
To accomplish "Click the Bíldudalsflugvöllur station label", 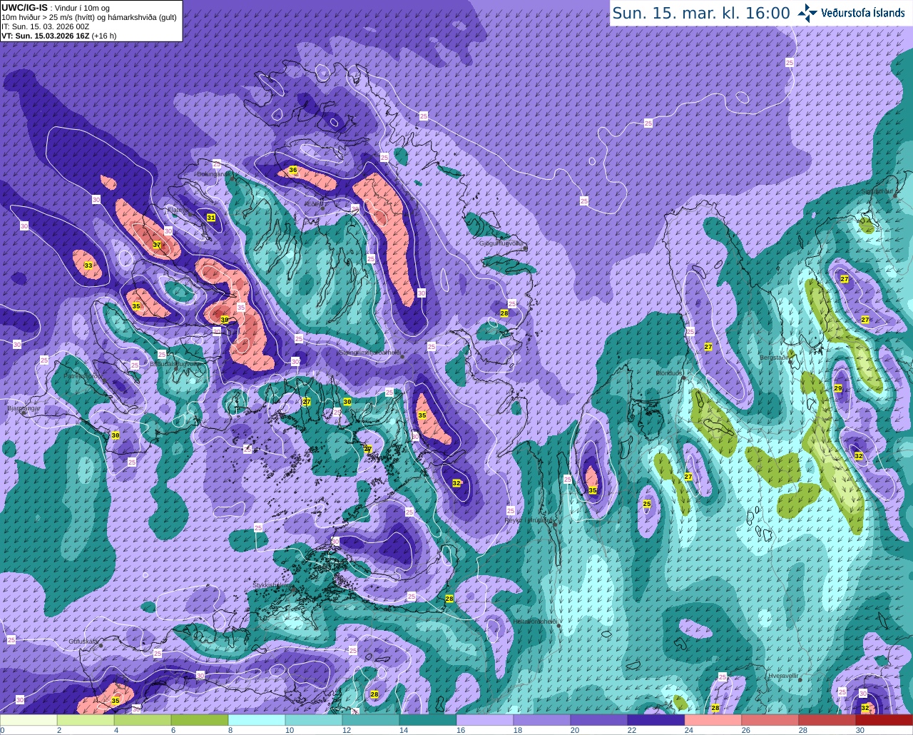I will 175,363.
